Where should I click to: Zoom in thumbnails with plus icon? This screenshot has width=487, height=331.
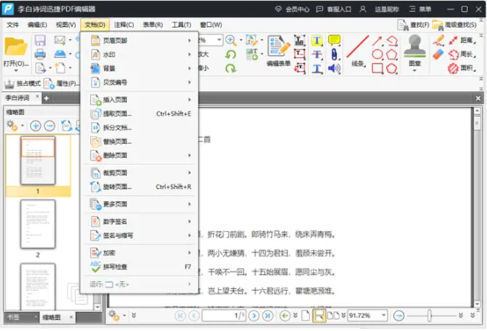click(36, 125)
